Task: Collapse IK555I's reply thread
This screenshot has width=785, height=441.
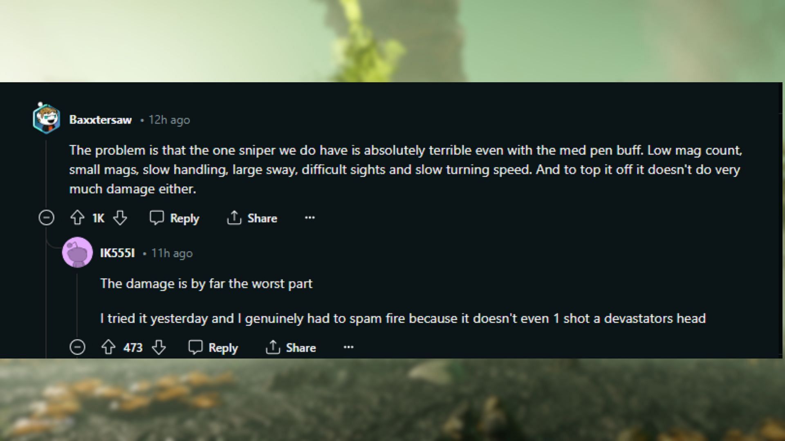Action: 78,347
